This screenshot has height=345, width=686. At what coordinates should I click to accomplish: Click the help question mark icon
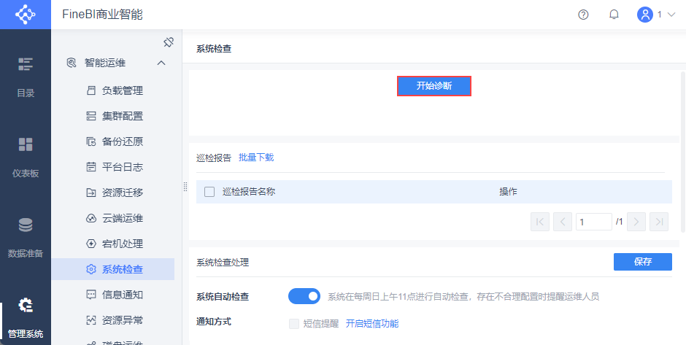(x=583, y=15)
